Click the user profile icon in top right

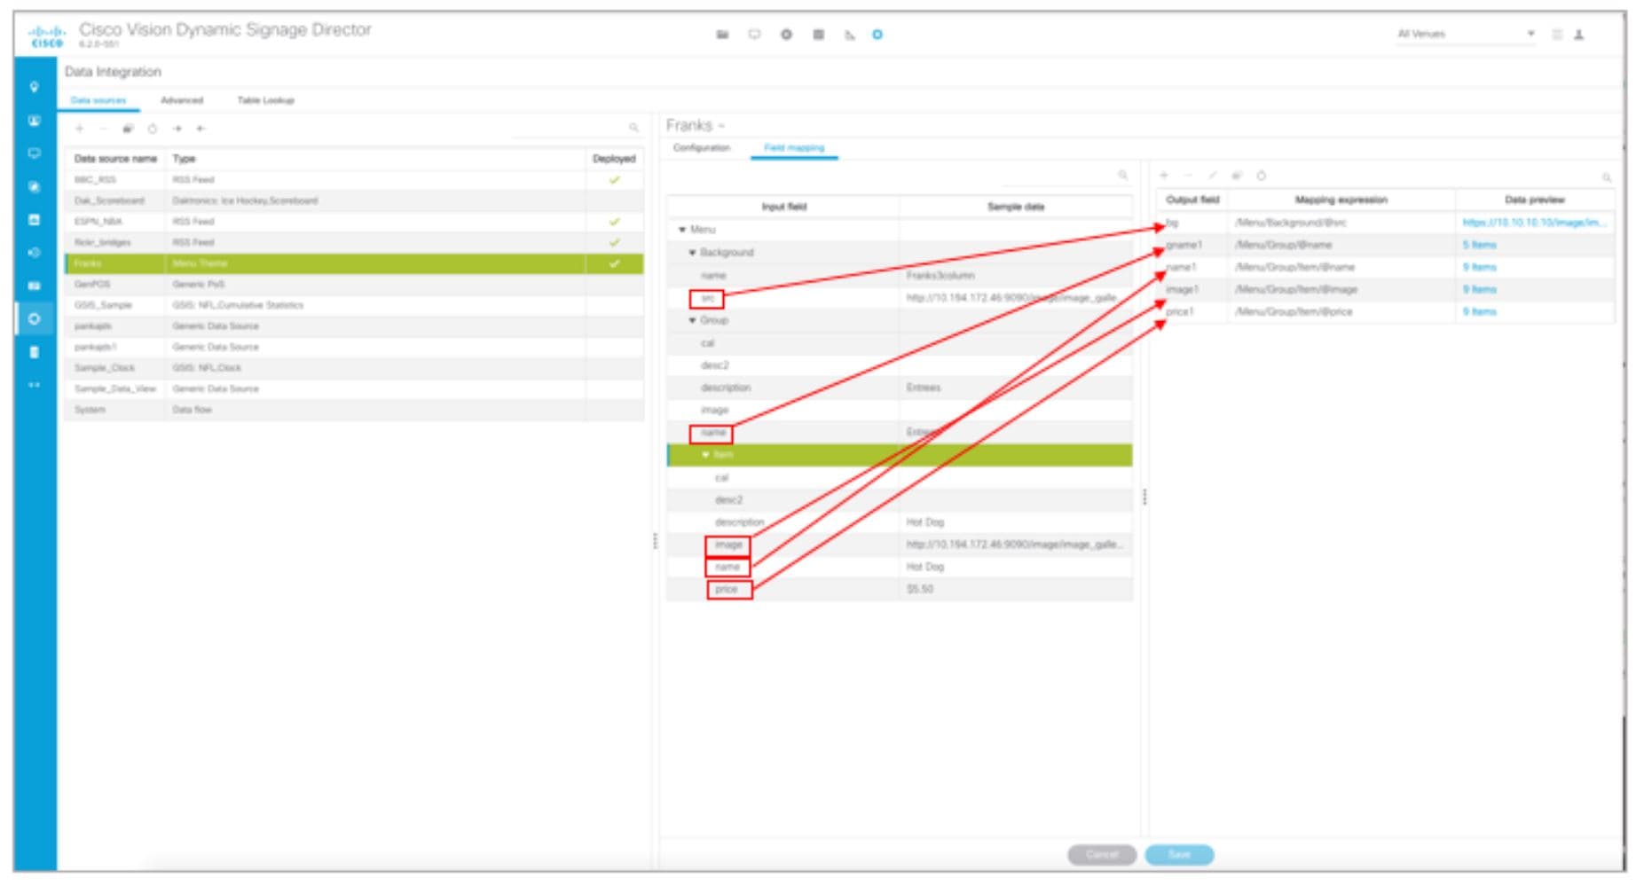1578,34
